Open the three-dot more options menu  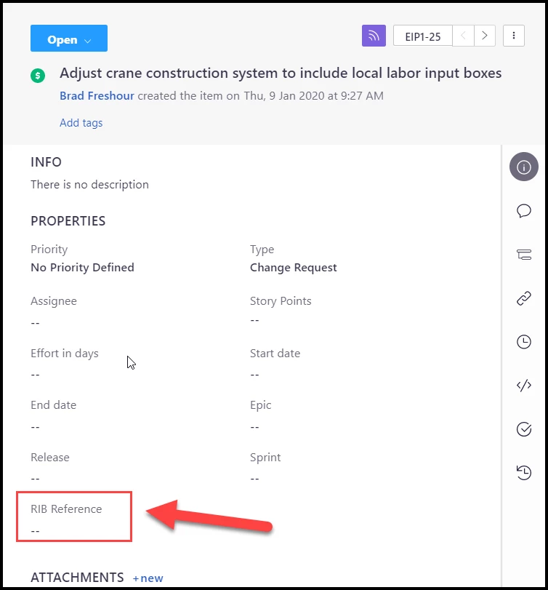click(x=513, y=36)
